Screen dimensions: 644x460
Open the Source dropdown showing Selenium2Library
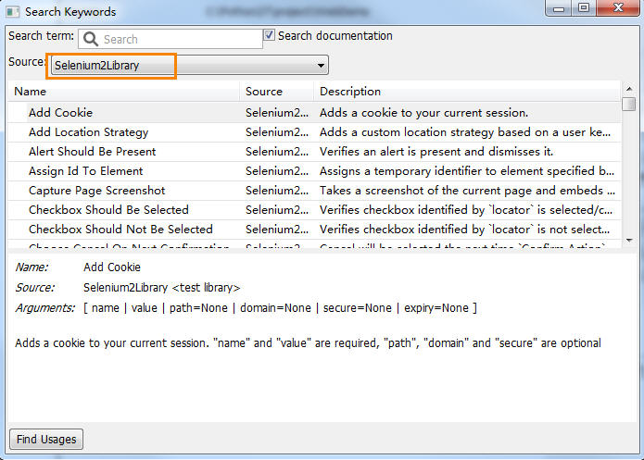[189, 65]
